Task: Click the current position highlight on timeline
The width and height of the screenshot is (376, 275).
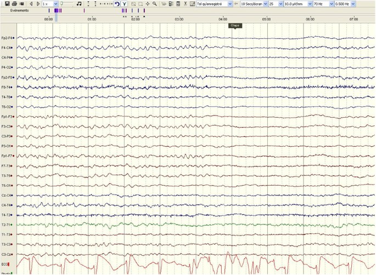Action: point(57,18)
